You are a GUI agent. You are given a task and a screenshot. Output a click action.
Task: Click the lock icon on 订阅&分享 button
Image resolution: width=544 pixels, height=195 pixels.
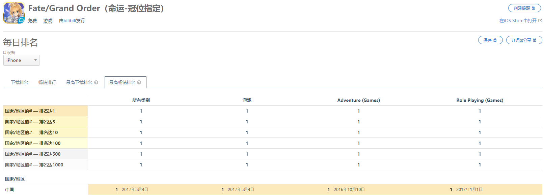535,40
